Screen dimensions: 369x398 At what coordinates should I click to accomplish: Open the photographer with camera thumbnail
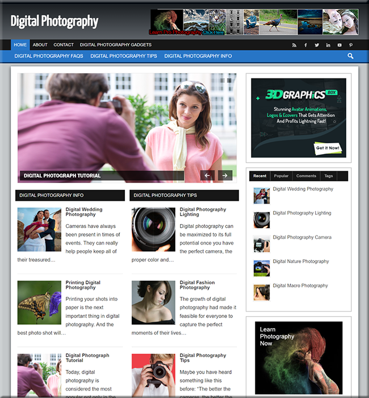click(153, 375)
